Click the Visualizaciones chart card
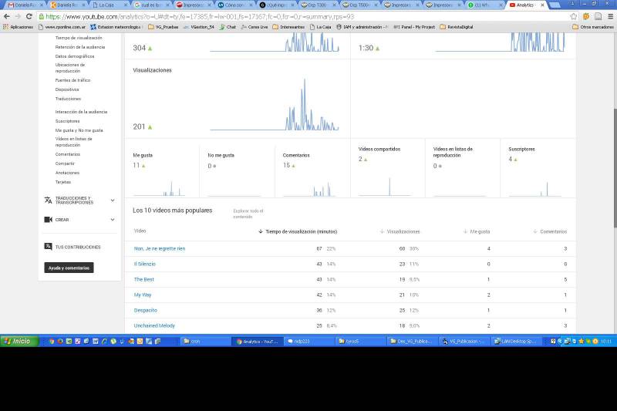The width and height of the screenshot is (617, 411). point(238,99)
